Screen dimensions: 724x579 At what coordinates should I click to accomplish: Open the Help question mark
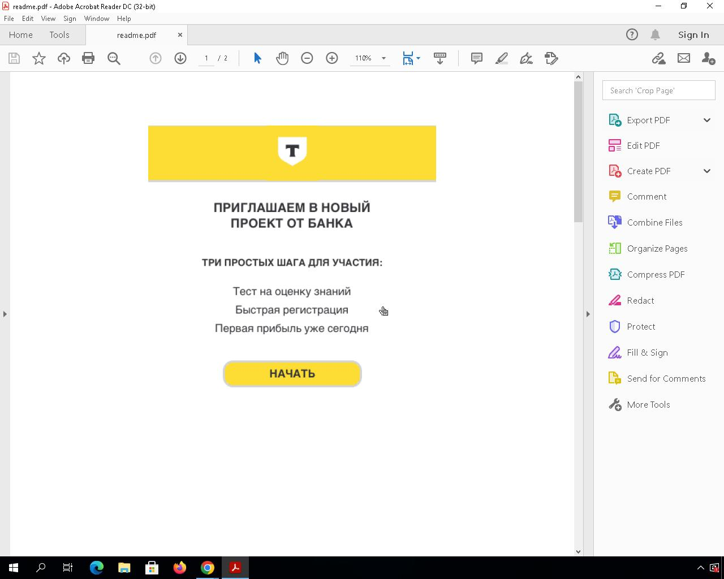point(632,34)
